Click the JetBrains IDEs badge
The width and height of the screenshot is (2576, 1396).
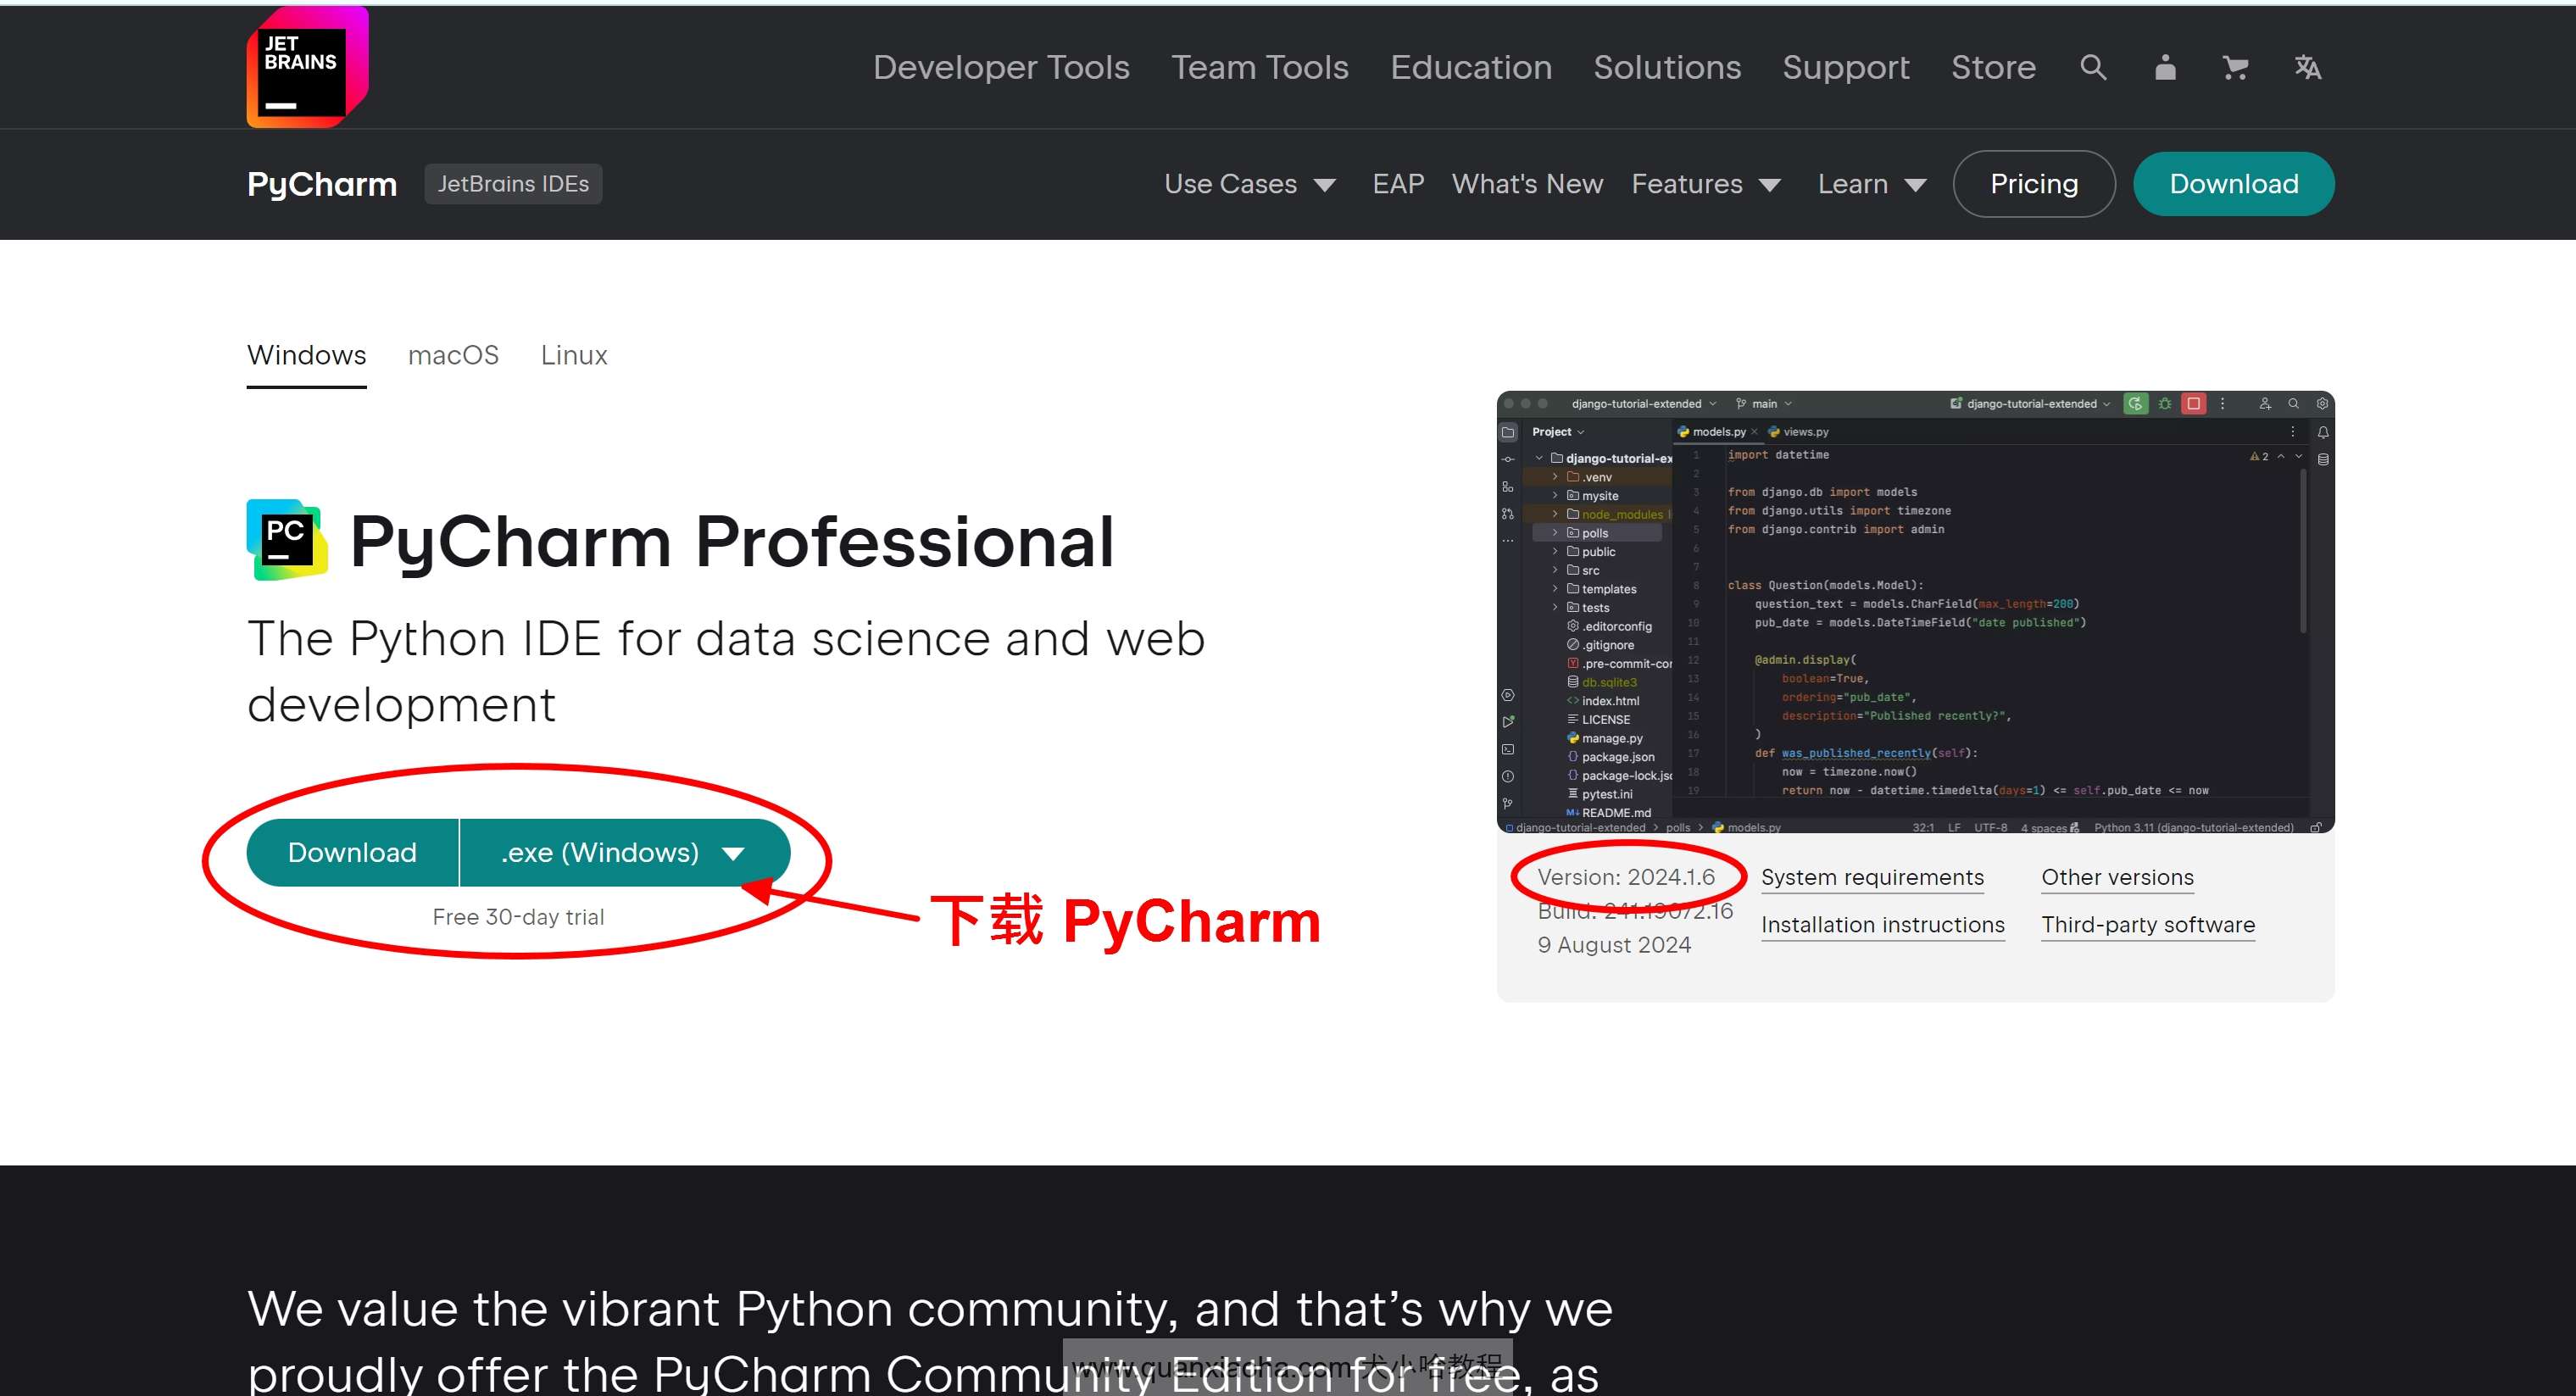coord(513,184)
